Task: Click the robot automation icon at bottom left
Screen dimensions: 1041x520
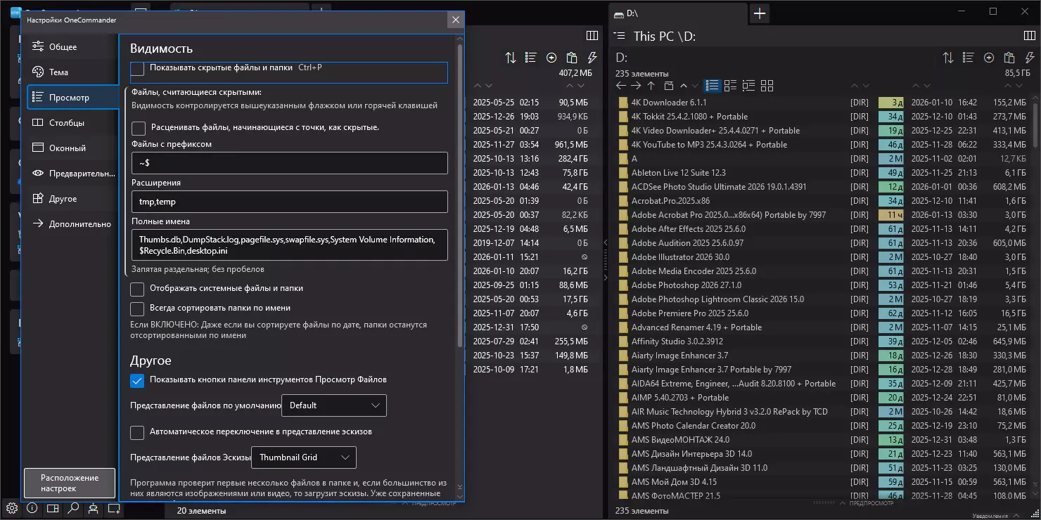Action: click(x=93, y=509)
